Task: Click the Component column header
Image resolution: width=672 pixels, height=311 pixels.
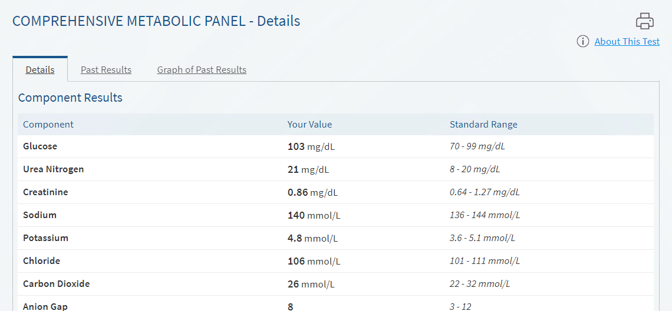Action: pyautogui.click(x=48, y=124)
